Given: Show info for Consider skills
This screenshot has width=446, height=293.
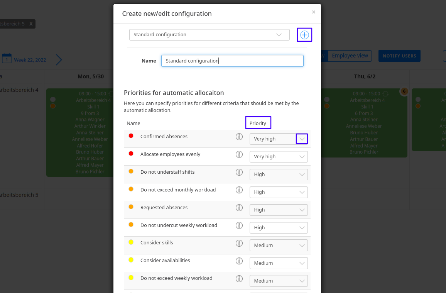Looking at the screenshot, I should point(239,243).
